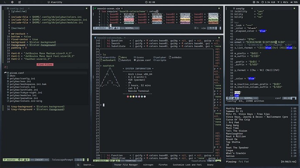The height and width of the screenshot is (168, 300).
Task: Click the Search... input field
Action: click(89, 165)
